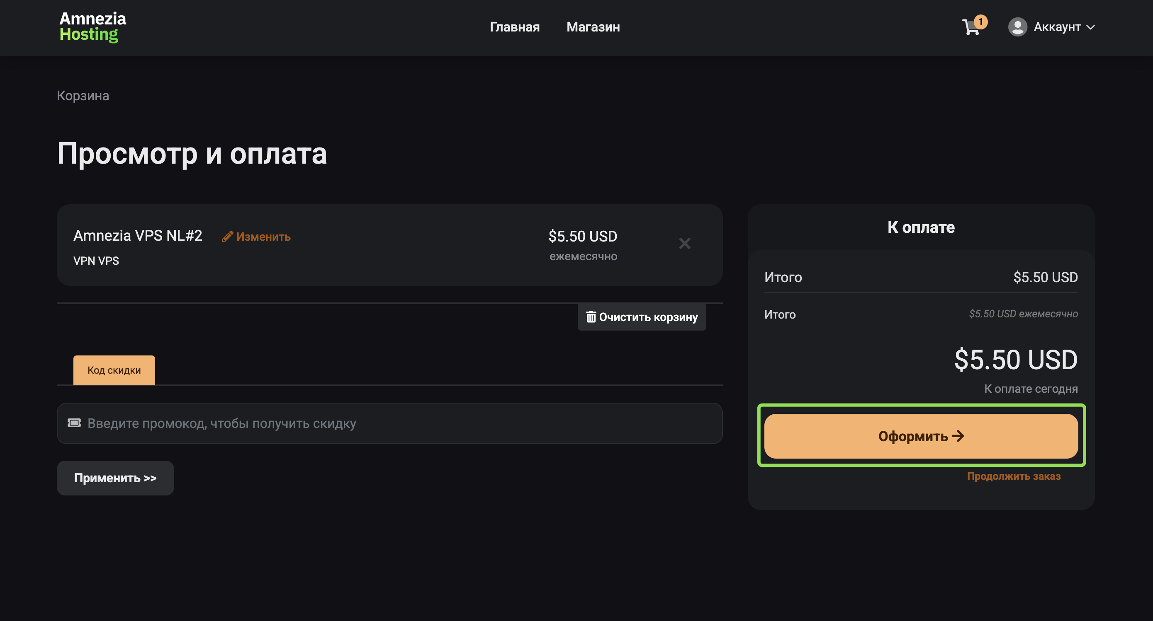Click the Изменить link for the VPS
Viewport: 1153px width, 621px height.
[x=256, y=237]
